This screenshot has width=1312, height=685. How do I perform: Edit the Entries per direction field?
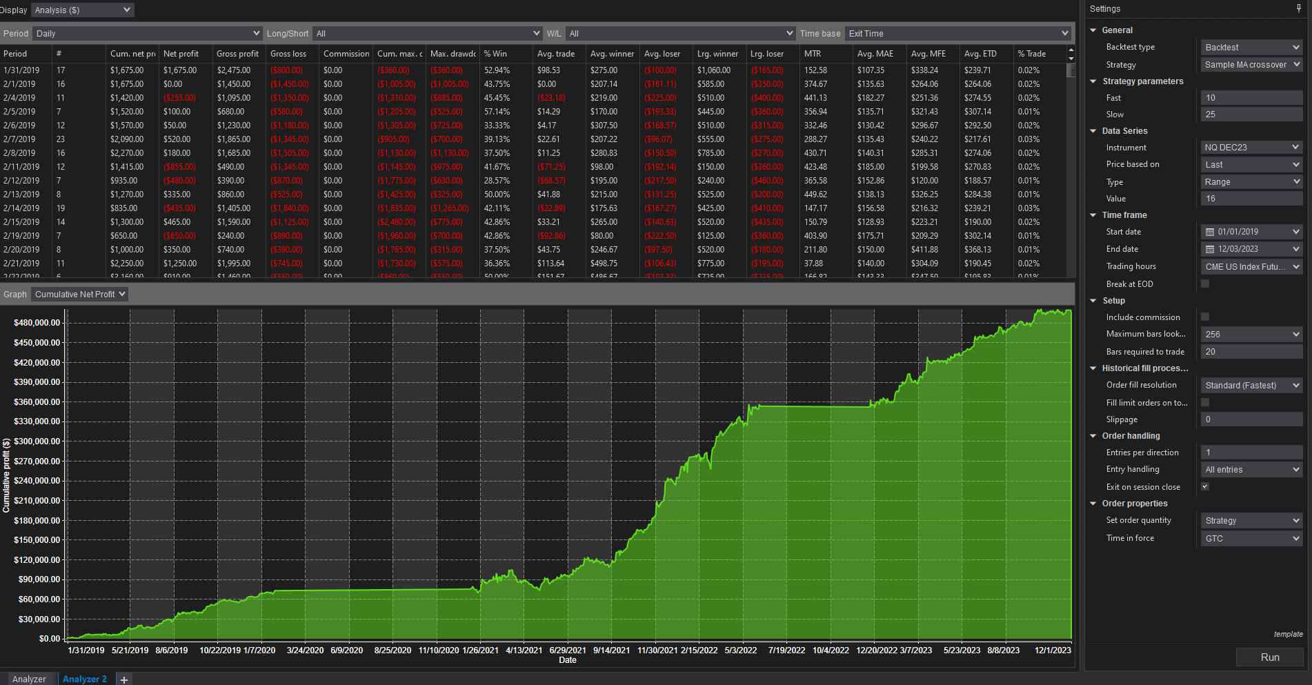tap(1251, 453)
